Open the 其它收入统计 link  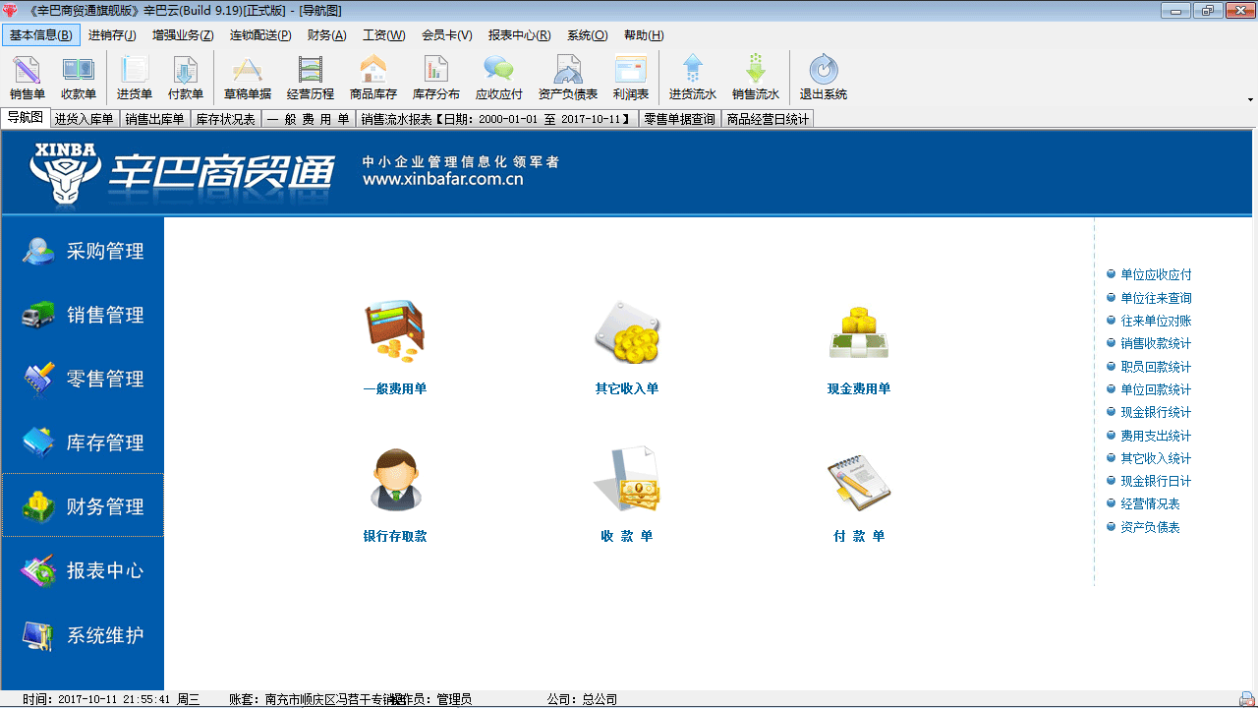click(x=1156, y=458)
